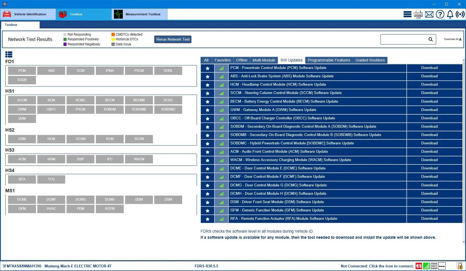Select the SODR module button

coord(22,80)
